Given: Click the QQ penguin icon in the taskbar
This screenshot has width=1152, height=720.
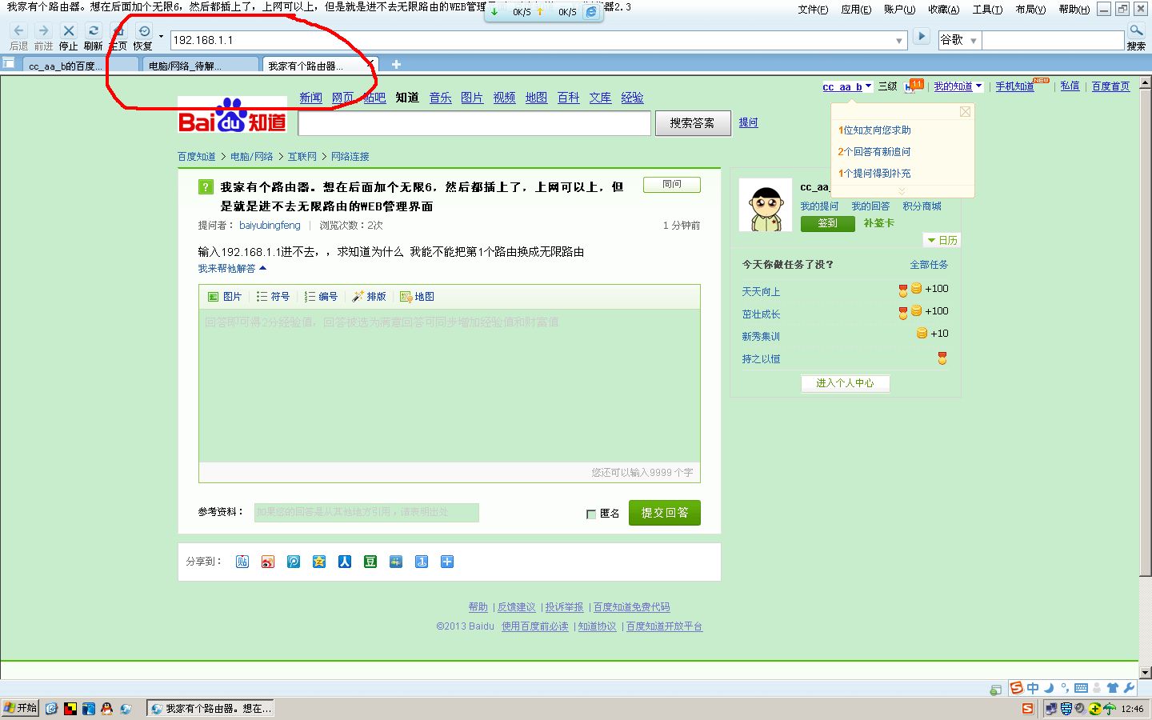Looking at the screenshot, I should click(106, 709).
